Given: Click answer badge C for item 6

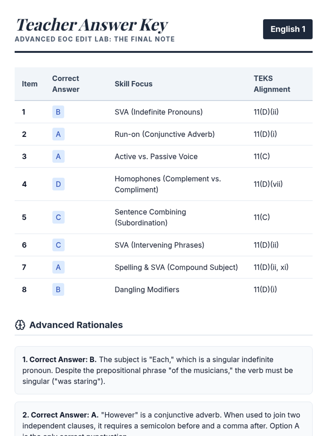Looking at the screenshot, I should [58, 245].
